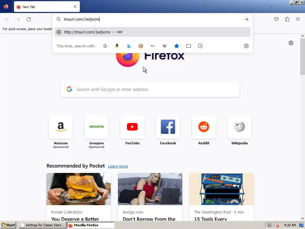Open a new tab with the plus button
305x229 pixels.
point(86,7)
